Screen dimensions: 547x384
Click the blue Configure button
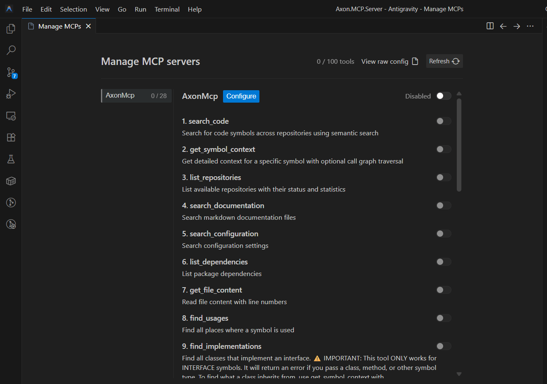241,96
